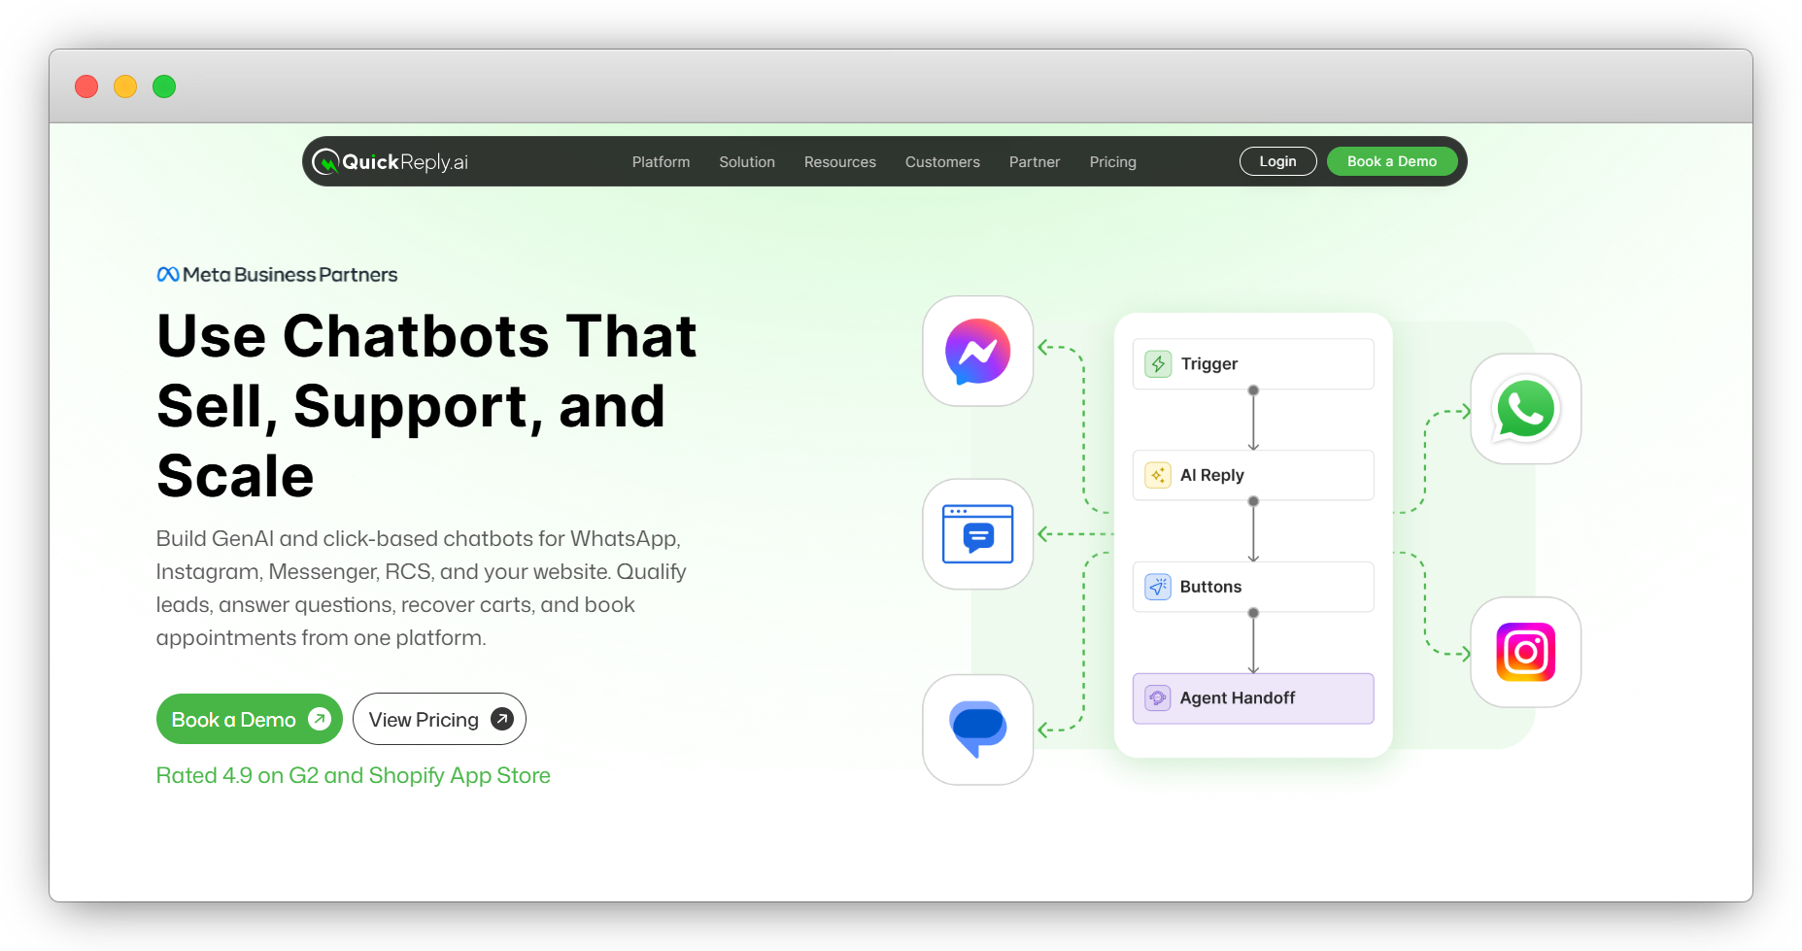Click the Meta Business Partners text
The height and width of the screenshot is (951, 1802).
tap(290, 275)
